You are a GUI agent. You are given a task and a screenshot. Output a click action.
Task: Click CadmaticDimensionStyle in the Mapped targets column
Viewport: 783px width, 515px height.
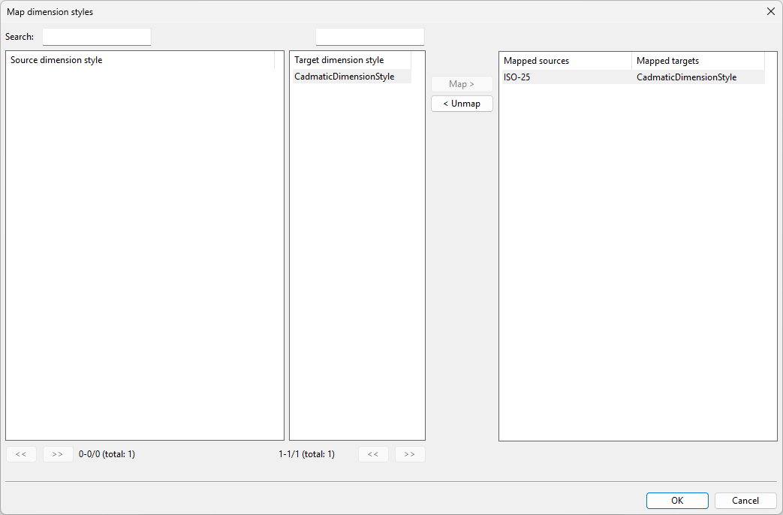click(x=686, y=77)
